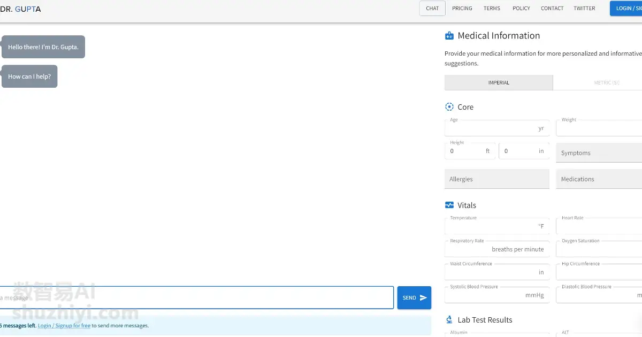The width and height of the screenshot is (642, 337).
Task: Click the Lab Test Results microscope icon
Action: [449, 320]
